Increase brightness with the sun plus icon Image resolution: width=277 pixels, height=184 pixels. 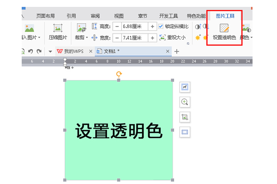198,37
